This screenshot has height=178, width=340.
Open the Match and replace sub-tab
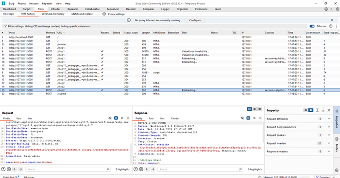tap(82, 14)
